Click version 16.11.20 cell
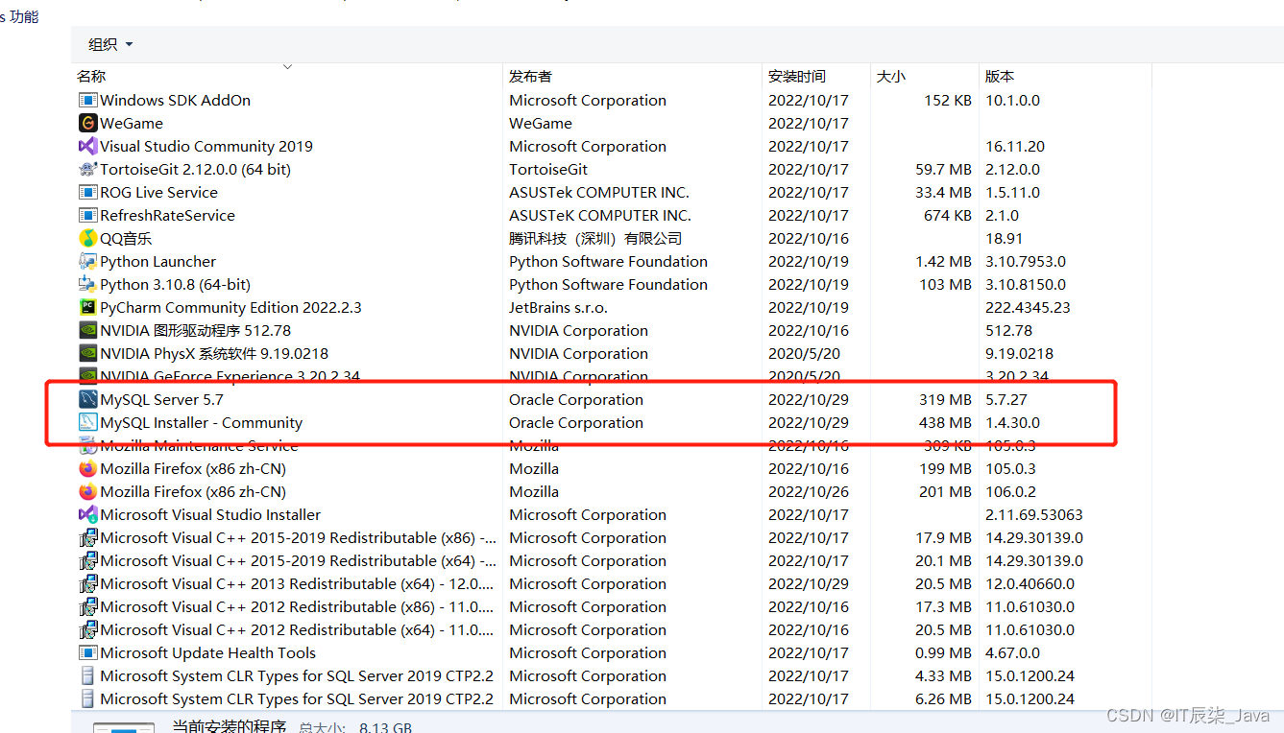Screen dimensions: 1284x733 coord(1015,146)
